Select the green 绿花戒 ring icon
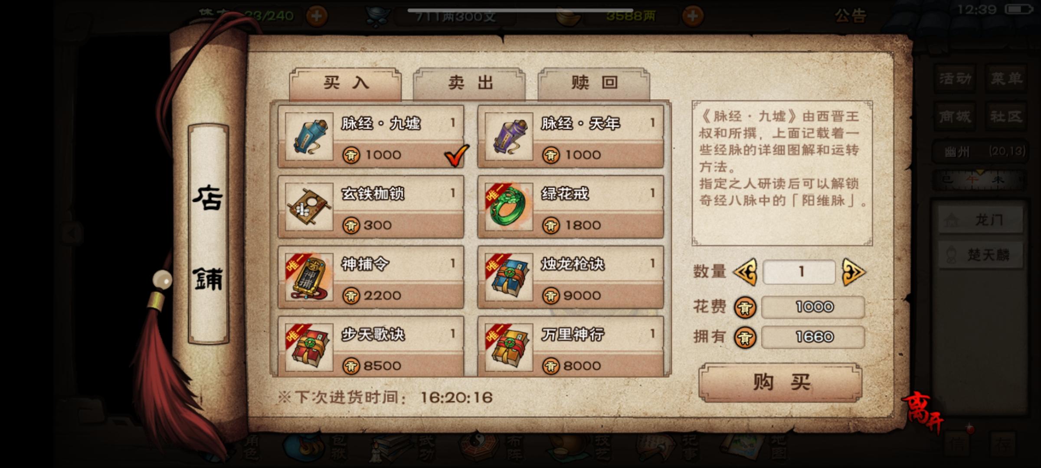Image resolution: width=1041 pixels, height=468 pixels. [x=509, y=207]
